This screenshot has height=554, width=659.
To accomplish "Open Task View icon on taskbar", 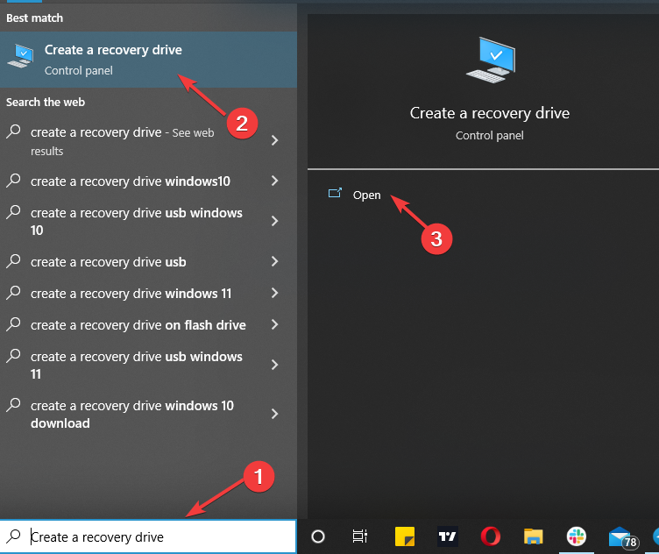I will tap(360, 536).
